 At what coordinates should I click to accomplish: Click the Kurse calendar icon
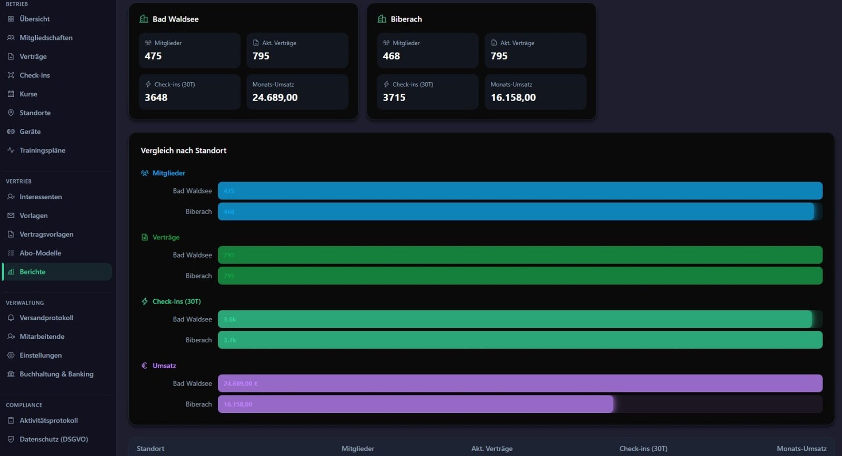tap(11, 94)
